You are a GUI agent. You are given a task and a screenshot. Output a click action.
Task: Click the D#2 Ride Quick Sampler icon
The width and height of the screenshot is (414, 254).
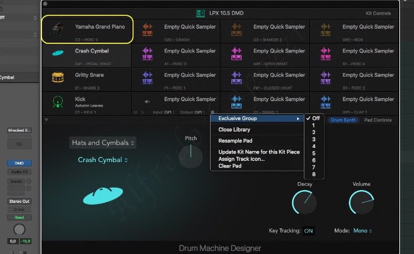(x=325, y=29)
